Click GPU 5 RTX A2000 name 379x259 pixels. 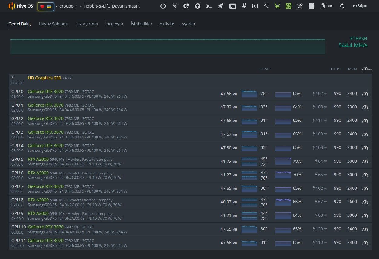coord(38,159)
